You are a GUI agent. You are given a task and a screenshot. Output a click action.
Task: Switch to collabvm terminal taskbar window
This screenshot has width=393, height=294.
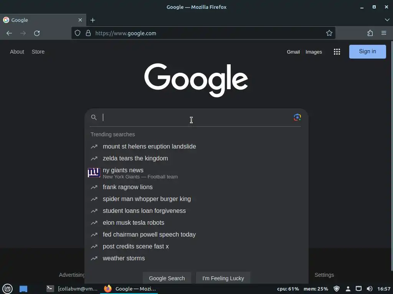[72, 289]
